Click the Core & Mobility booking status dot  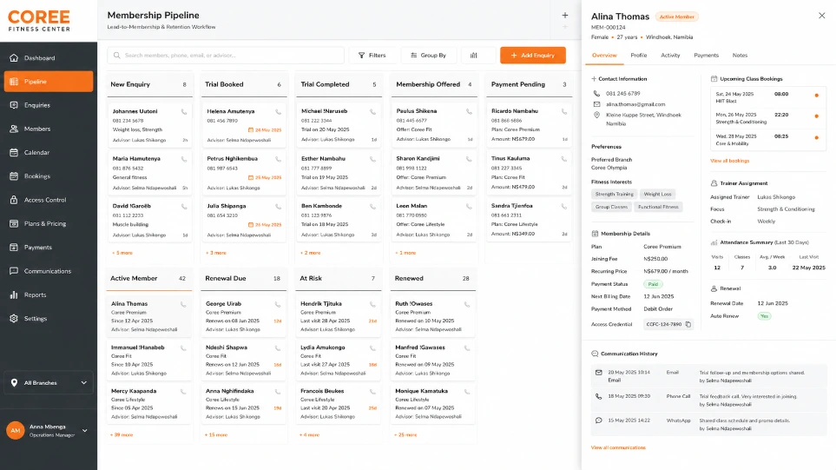pyautogui.click(x=816, y=137)
